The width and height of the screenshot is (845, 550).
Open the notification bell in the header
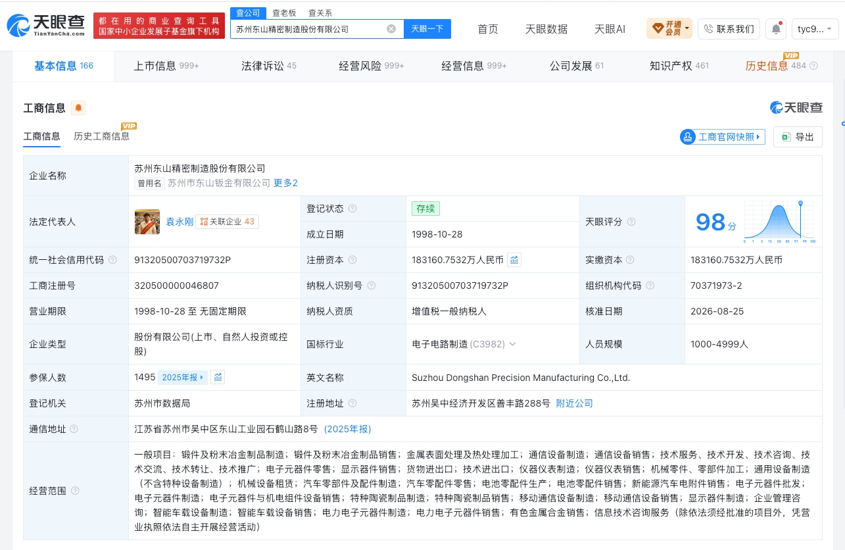(x=776, y=29)
